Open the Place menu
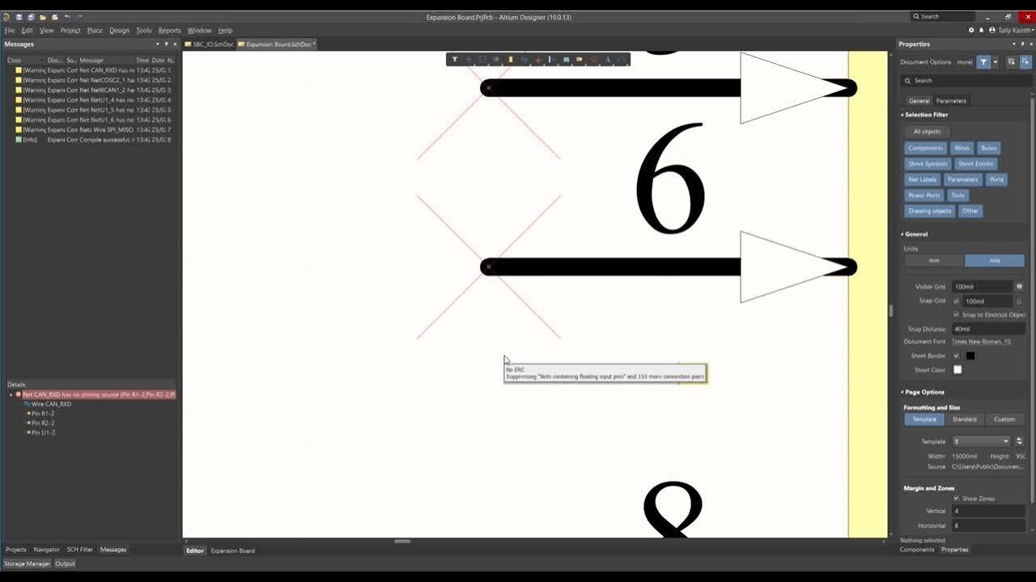Viewport: 1036px width, 582px height. 95,30
